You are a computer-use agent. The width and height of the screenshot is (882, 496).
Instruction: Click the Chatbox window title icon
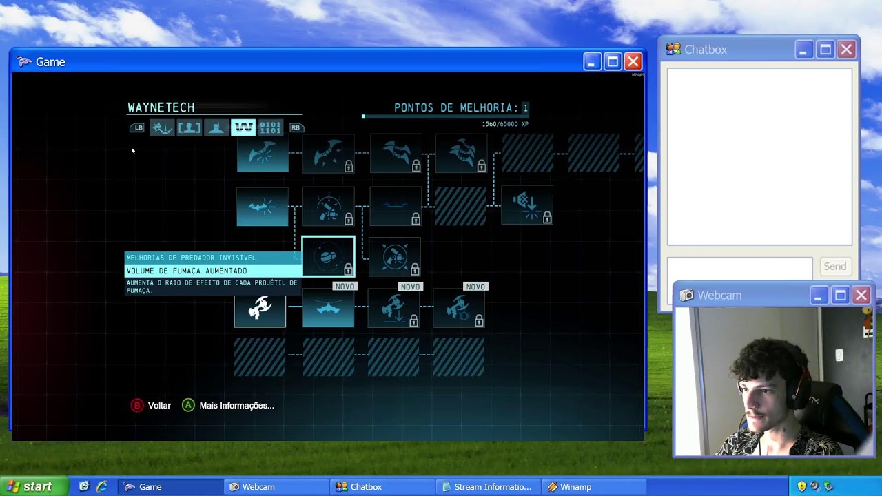coord(673,49)
